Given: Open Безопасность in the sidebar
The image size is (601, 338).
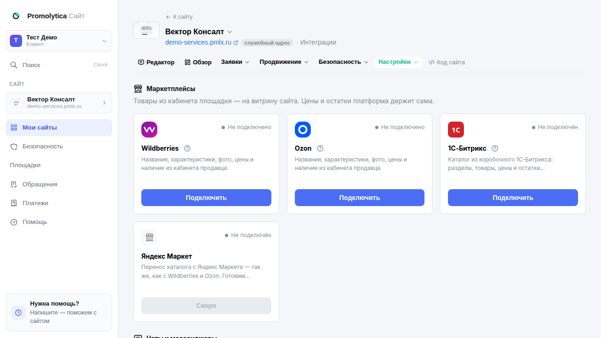Looking at the screenshot, I should [x=59, y=146].
